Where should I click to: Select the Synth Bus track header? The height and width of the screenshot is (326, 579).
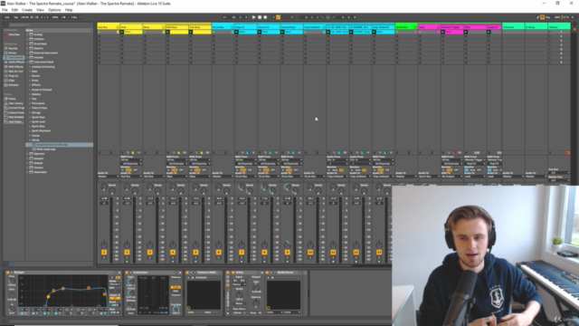[x=406, y=27]
